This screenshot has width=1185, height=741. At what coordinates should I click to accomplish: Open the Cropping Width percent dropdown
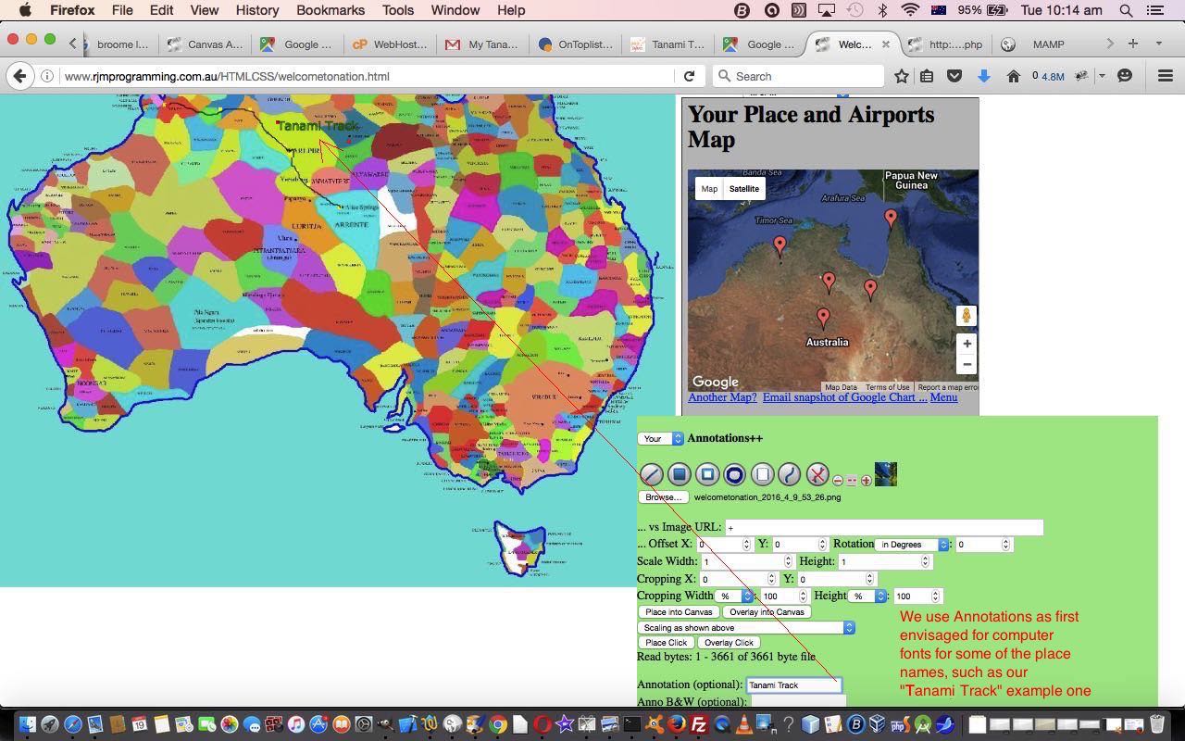coord(732,597)
